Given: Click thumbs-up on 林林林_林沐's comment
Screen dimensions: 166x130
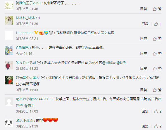Looking at the screenshot, I should pos(158,24).
